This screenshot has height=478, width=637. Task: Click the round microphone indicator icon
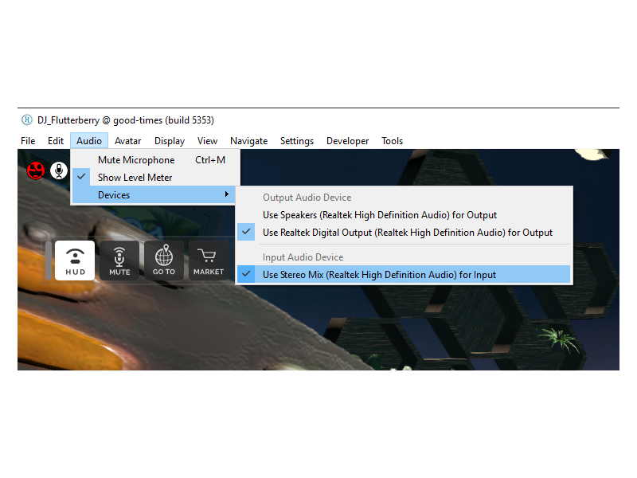pos(59,170)
